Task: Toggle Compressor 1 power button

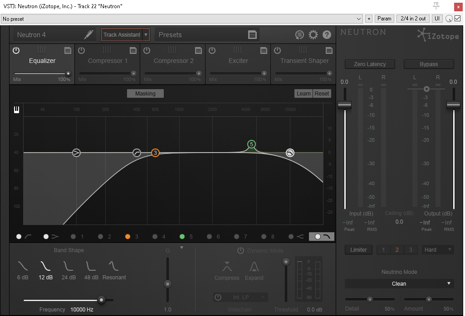Action: [x=81, y=50]
